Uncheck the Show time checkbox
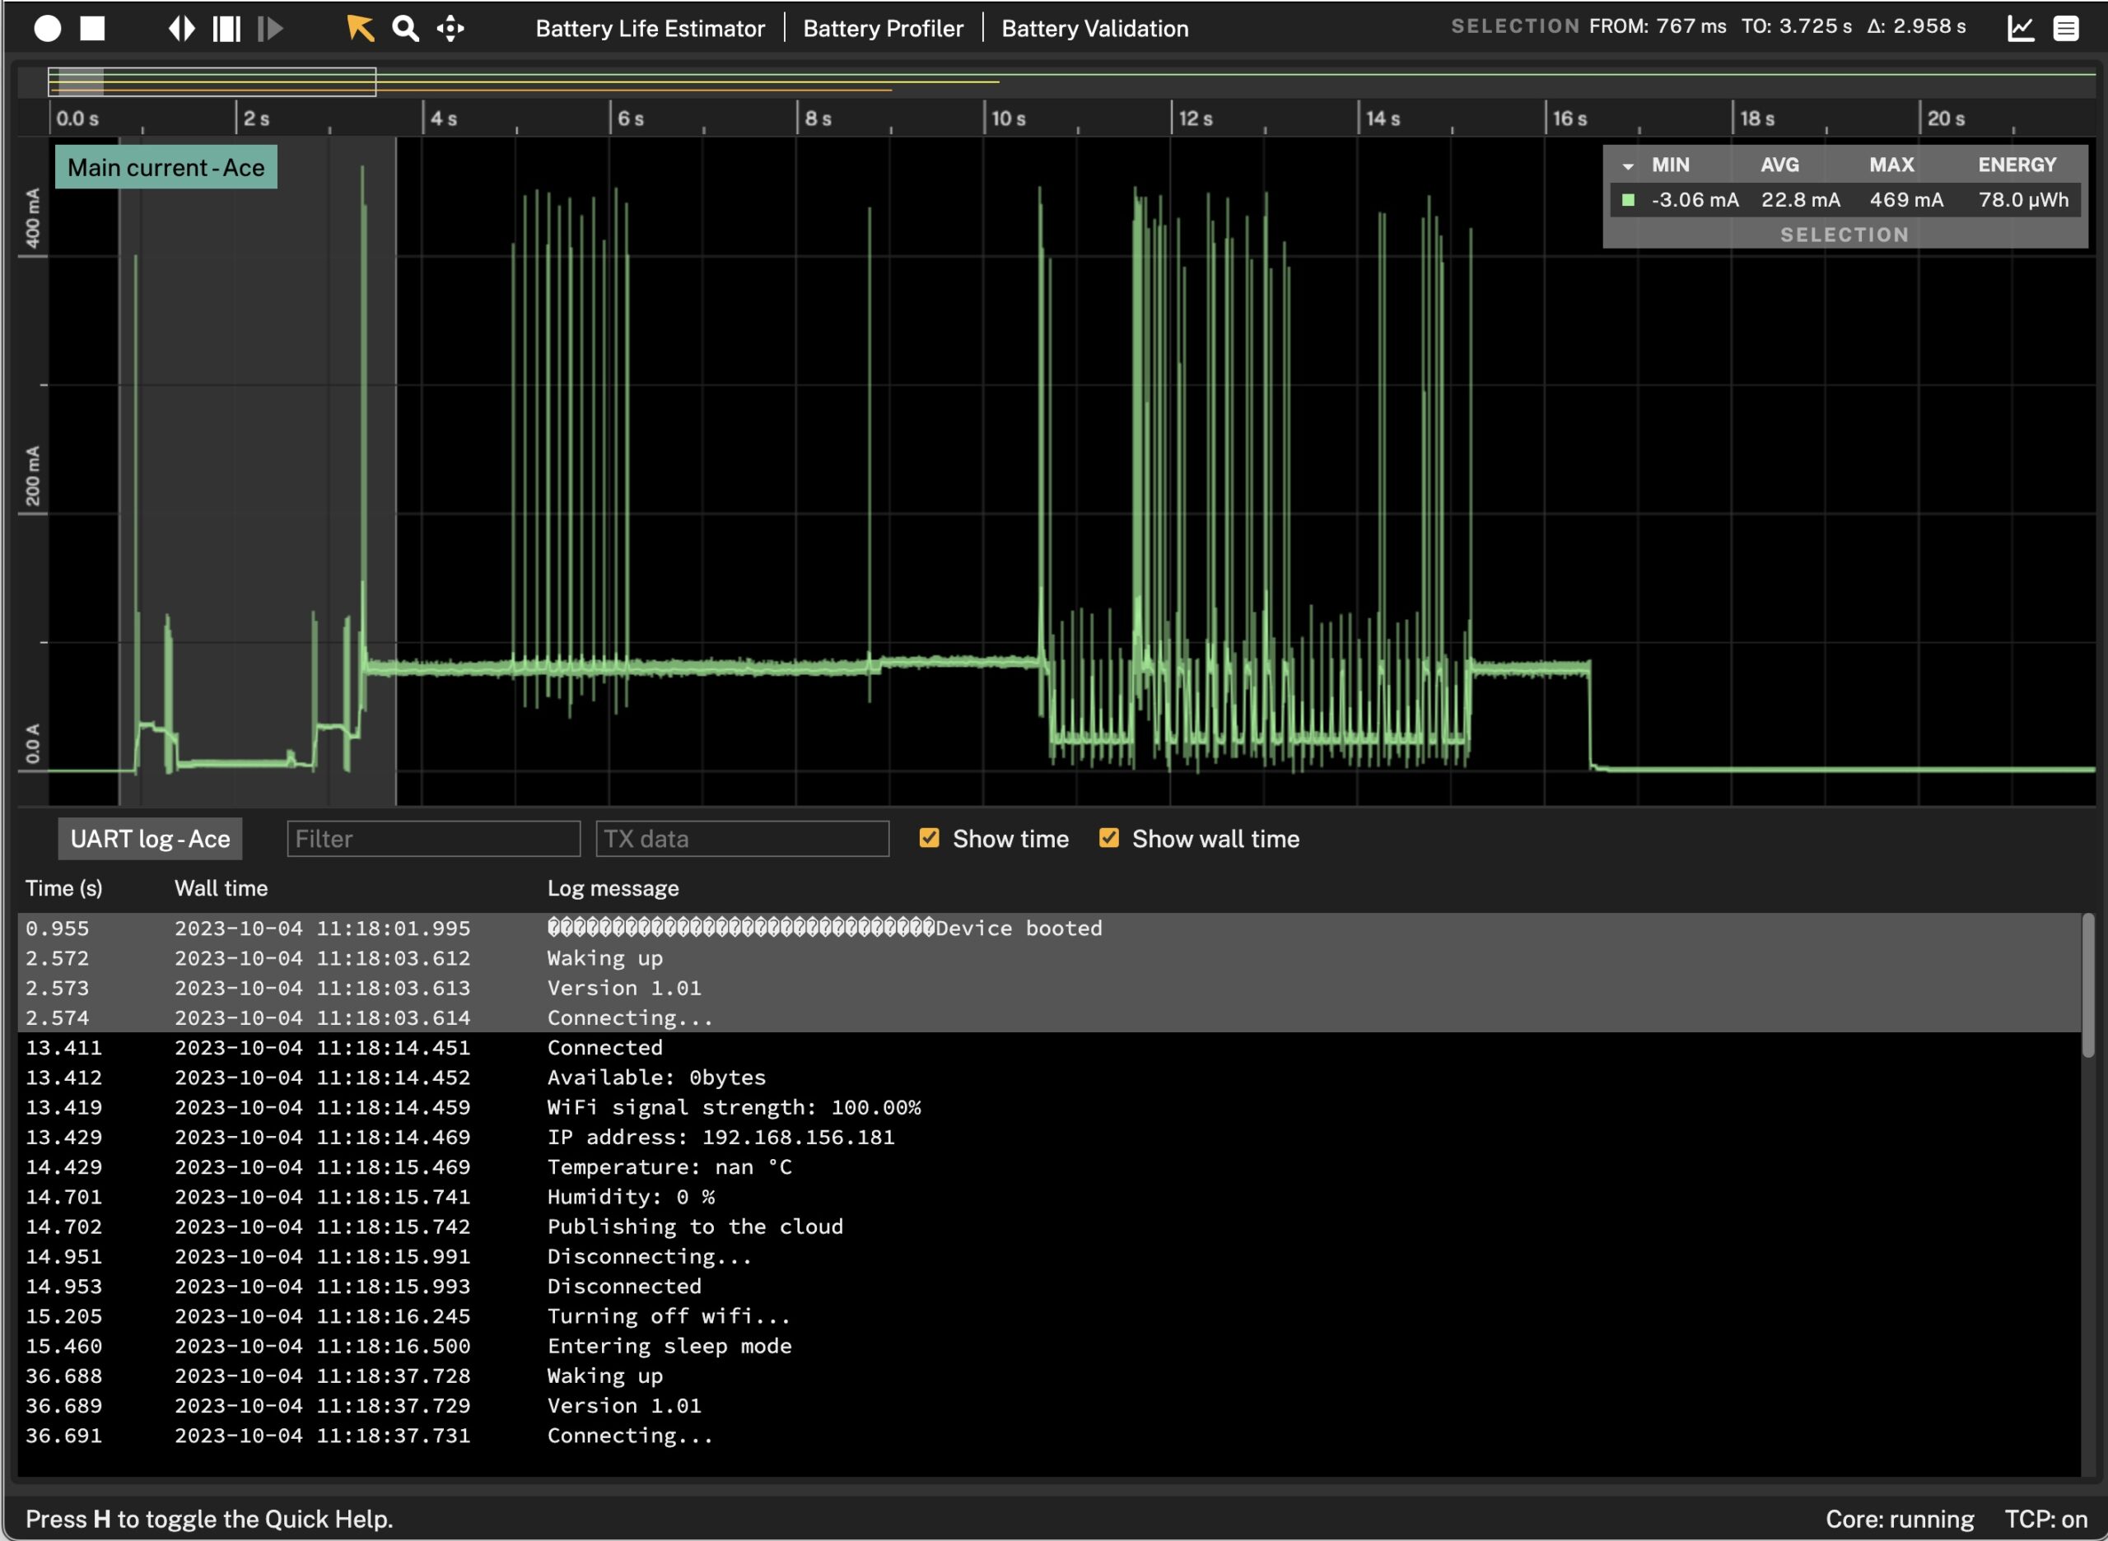The image size is (2108, 1541). click(x=930, y=839)
